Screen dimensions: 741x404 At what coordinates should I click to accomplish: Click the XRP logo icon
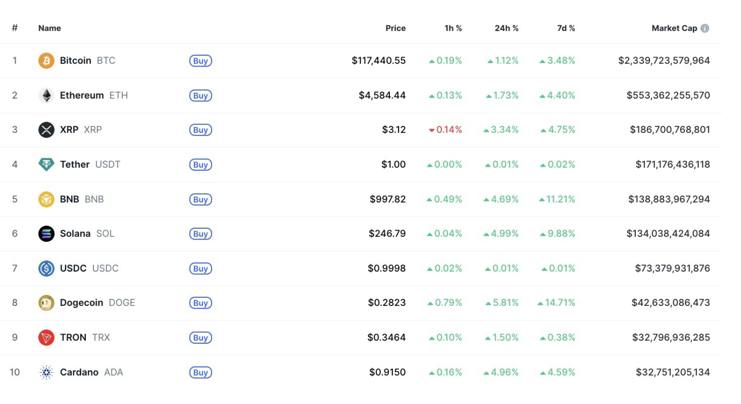(46, 130)
